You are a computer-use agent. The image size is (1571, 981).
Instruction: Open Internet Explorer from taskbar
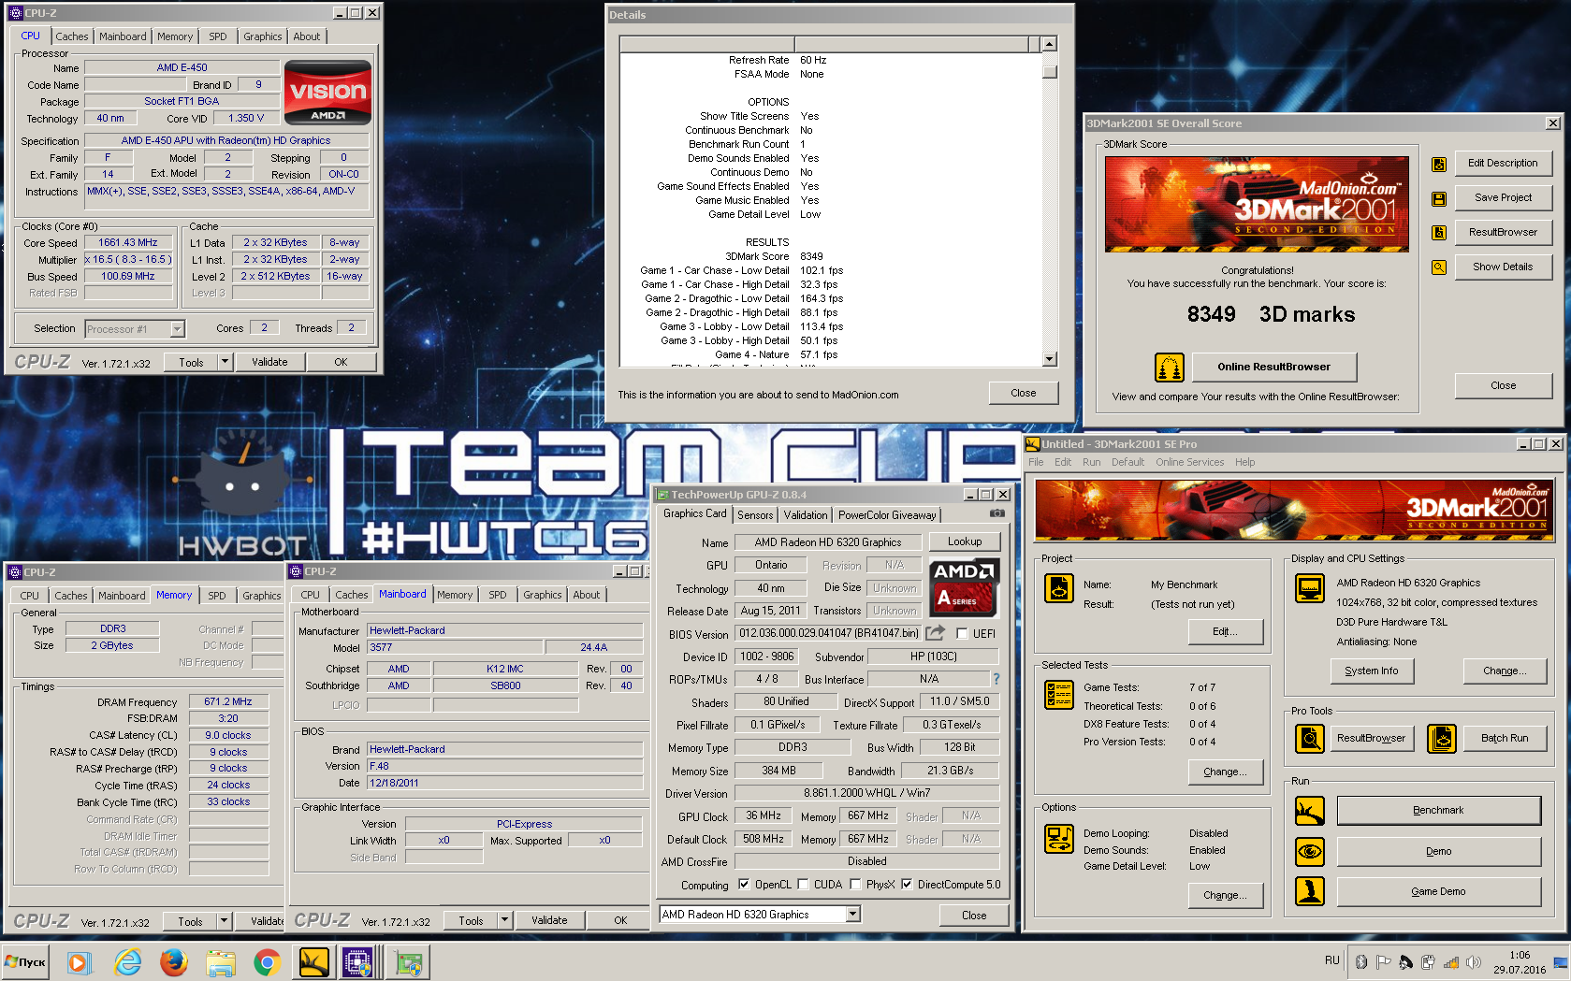pyautogui.click(x=127, y=961)
